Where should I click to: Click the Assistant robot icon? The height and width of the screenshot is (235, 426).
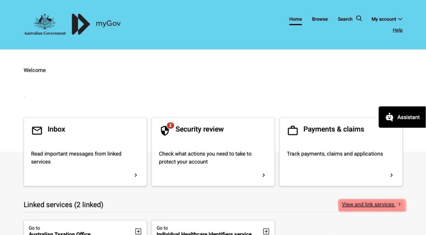[389, 117]
